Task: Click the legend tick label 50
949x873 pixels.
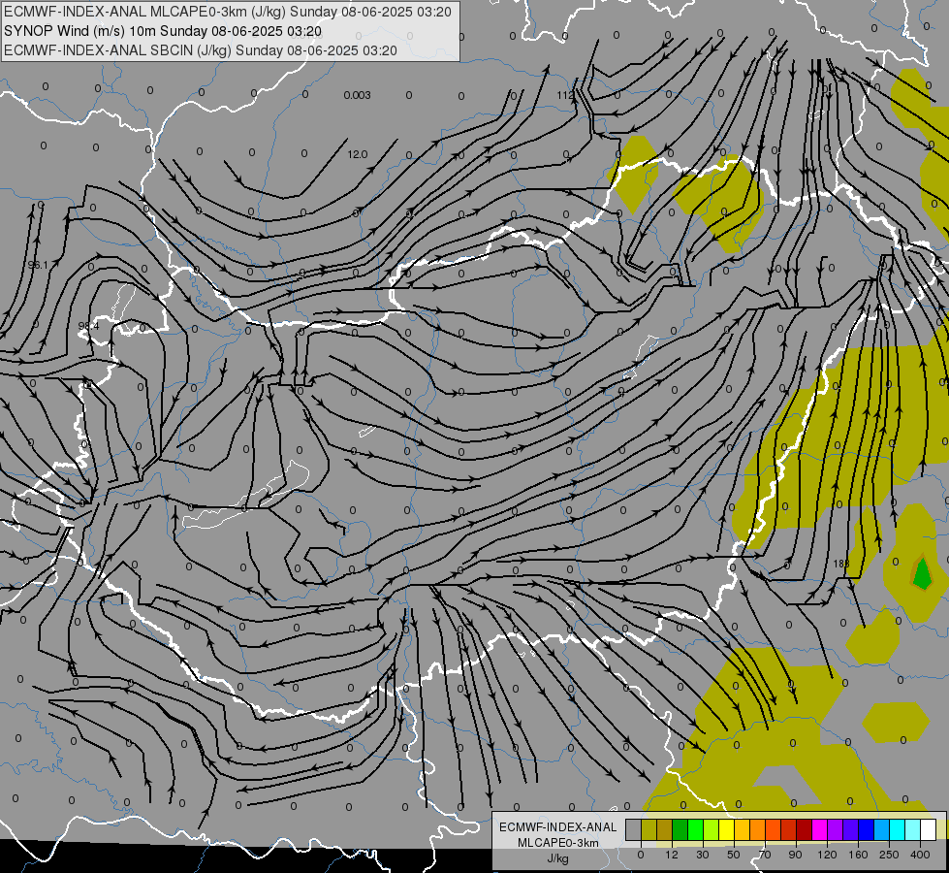Action: 734,855
